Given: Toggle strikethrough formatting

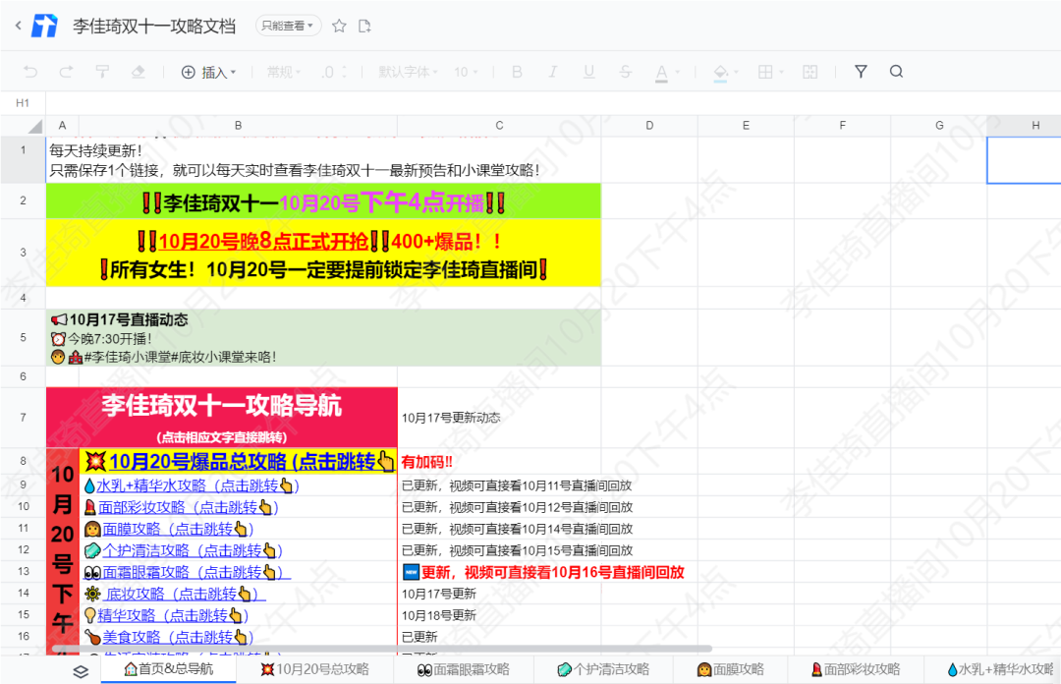Looking at the screenshot, I should pos(625,72).
